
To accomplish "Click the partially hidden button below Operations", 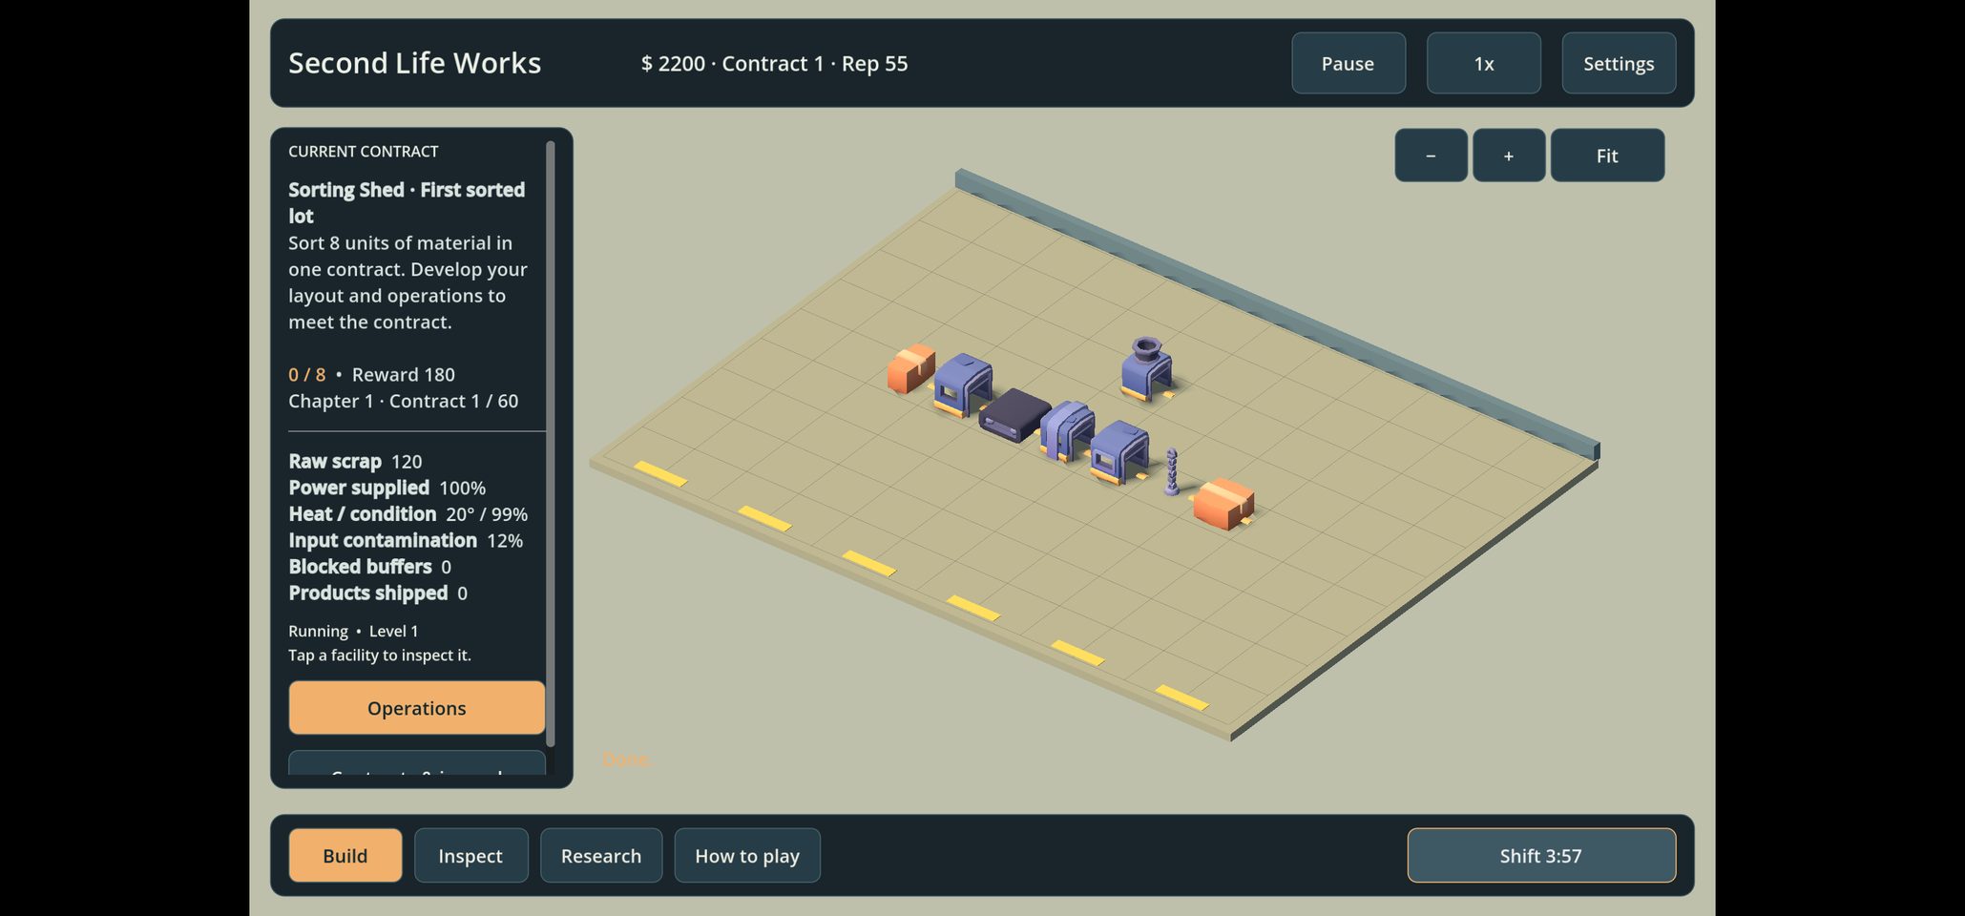I will [x=417, y=762].
